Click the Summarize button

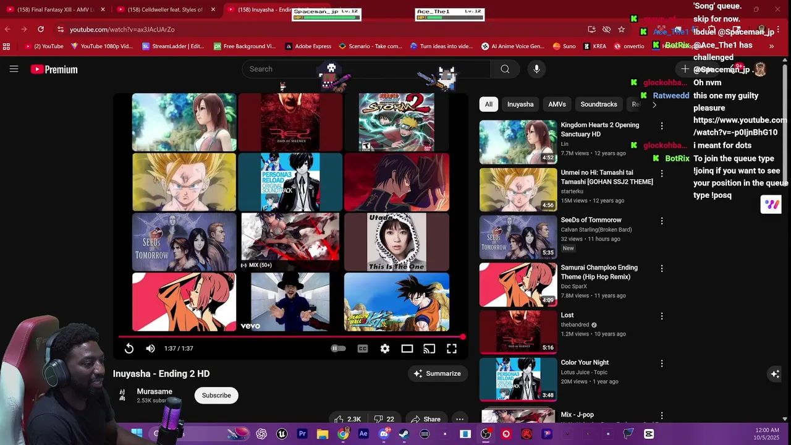[438, 373]
